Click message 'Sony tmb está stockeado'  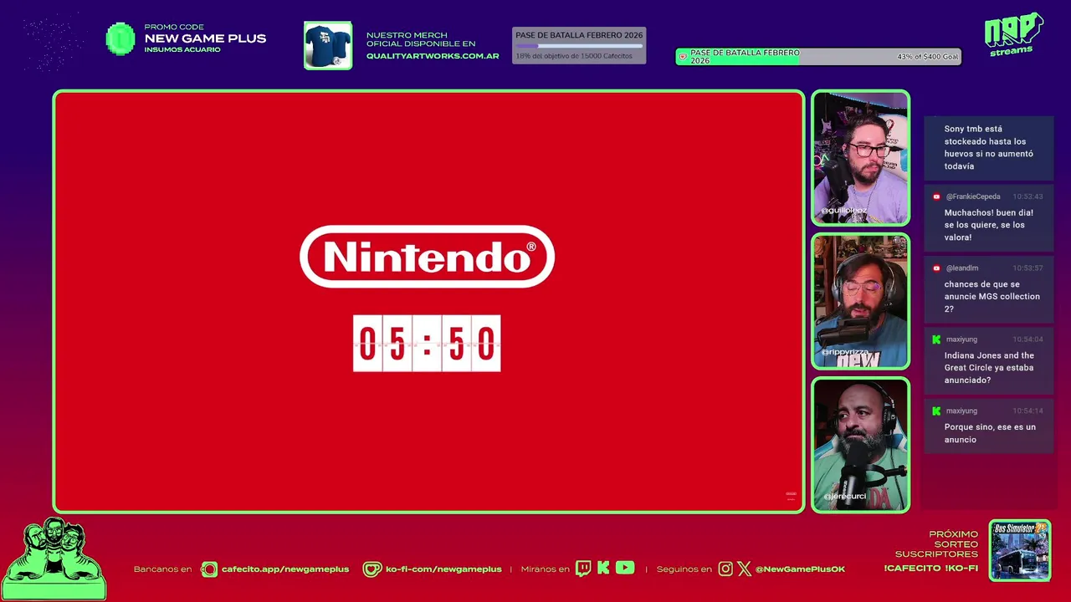(x=989, y=148)
